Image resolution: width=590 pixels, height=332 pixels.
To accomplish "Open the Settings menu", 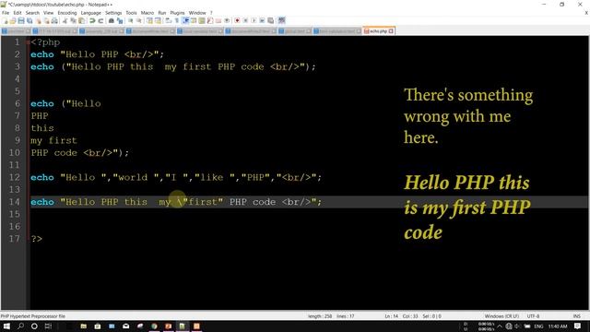I will tap(113, 13).
